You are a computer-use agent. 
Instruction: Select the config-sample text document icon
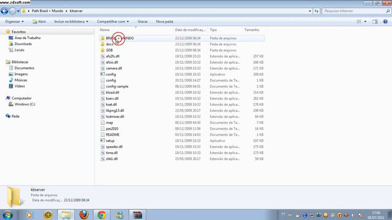[102, 86]
